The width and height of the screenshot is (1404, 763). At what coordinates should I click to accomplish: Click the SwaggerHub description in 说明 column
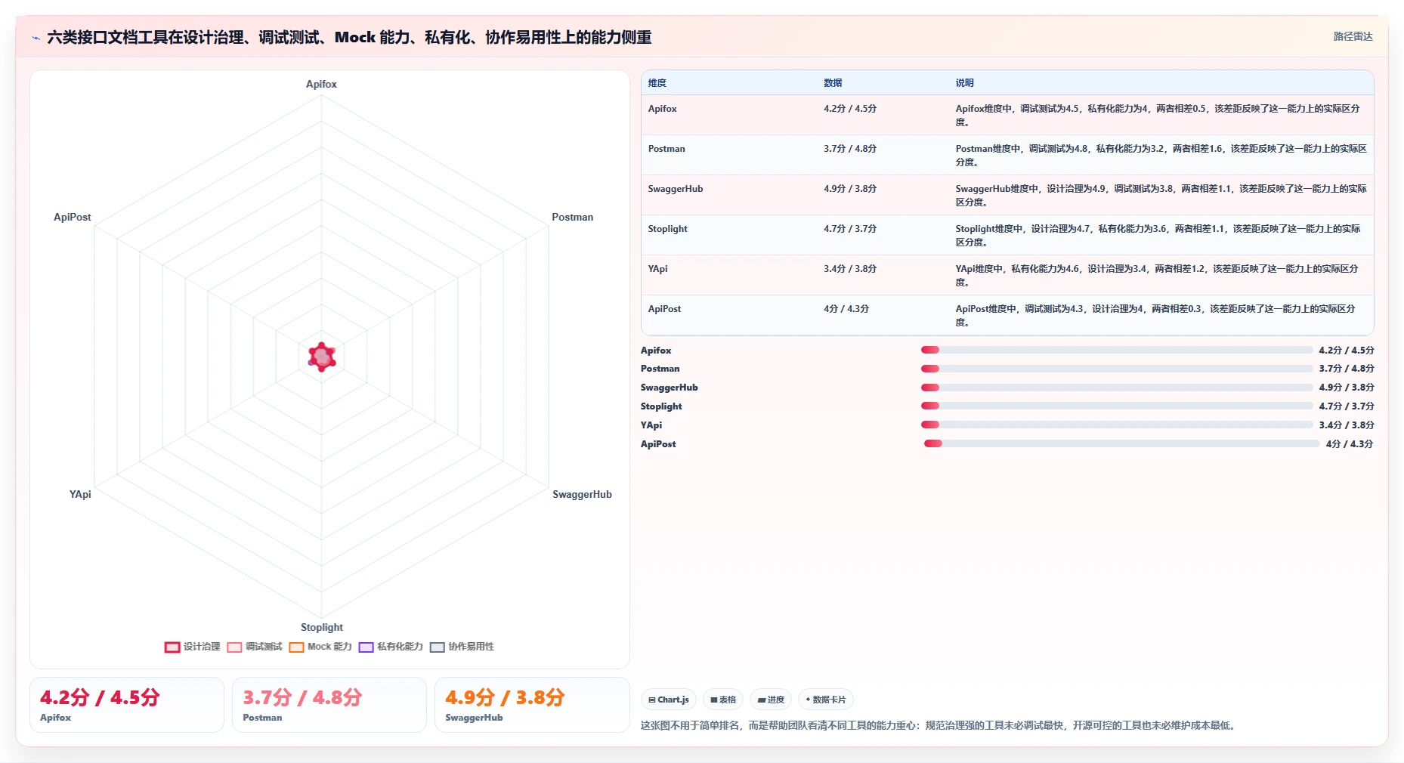click(1161, 196)
